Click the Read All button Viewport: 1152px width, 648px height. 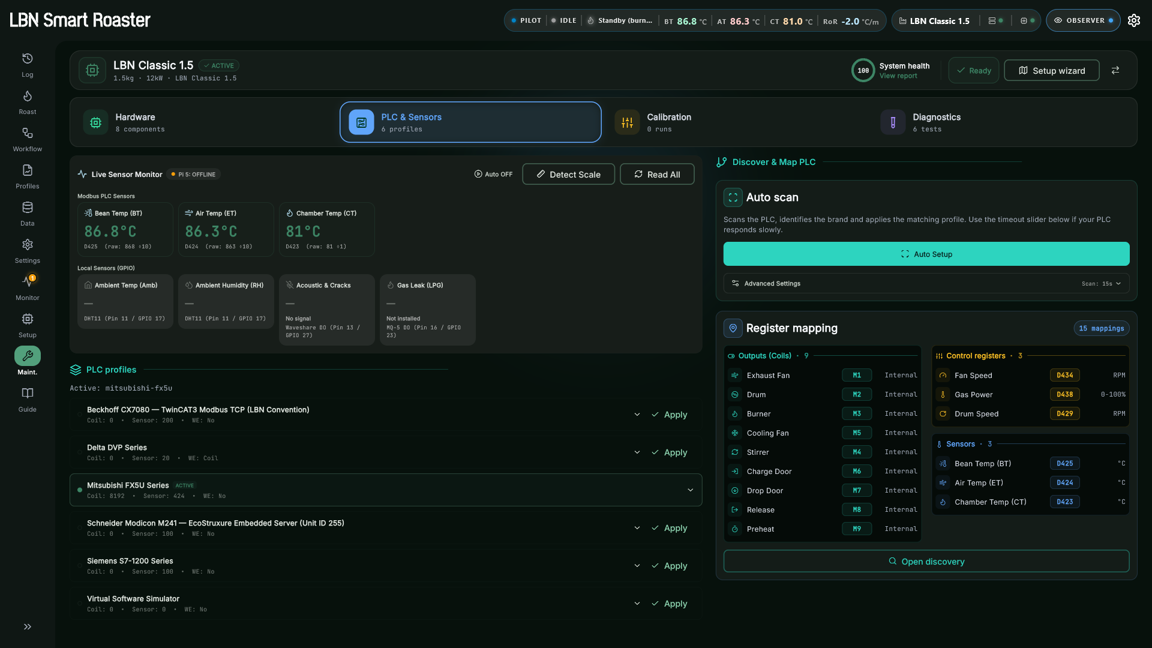(657, 175)
